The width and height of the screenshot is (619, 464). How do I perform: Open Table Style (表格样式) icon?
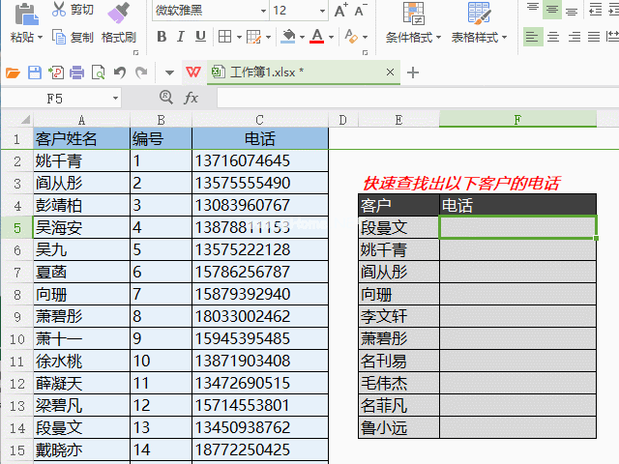(479, 14)
